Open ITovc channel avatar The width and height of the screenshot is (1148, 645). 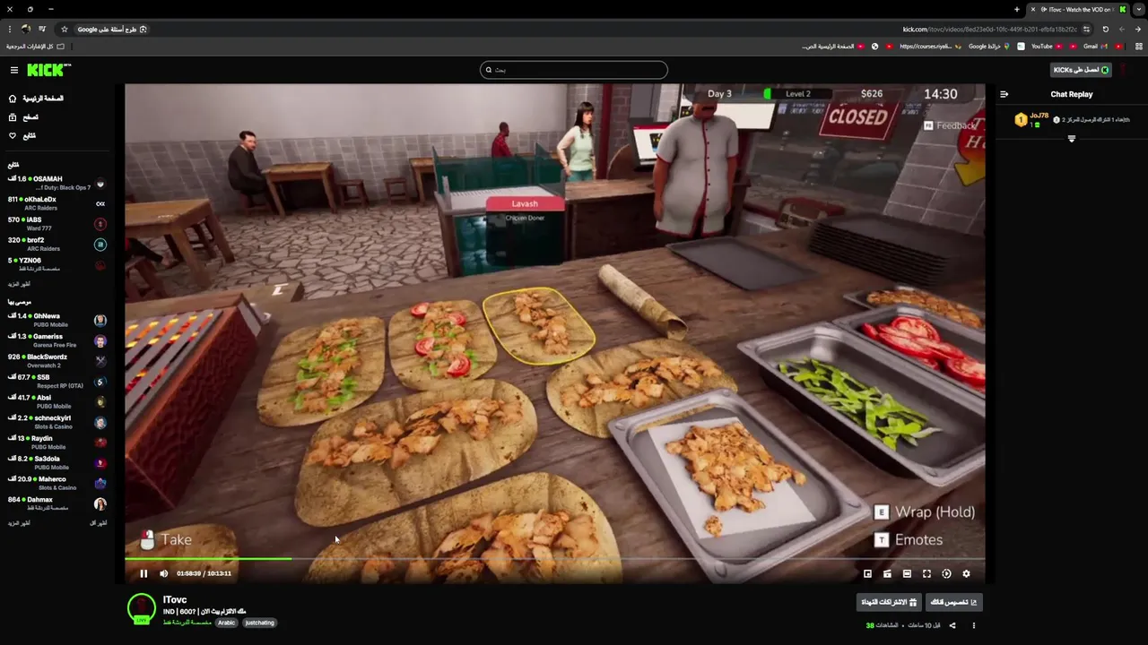tap(141, 608)
